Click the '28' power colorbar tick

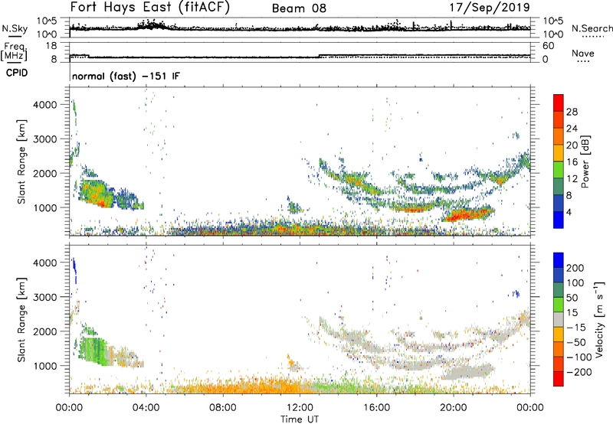[572, 112]
